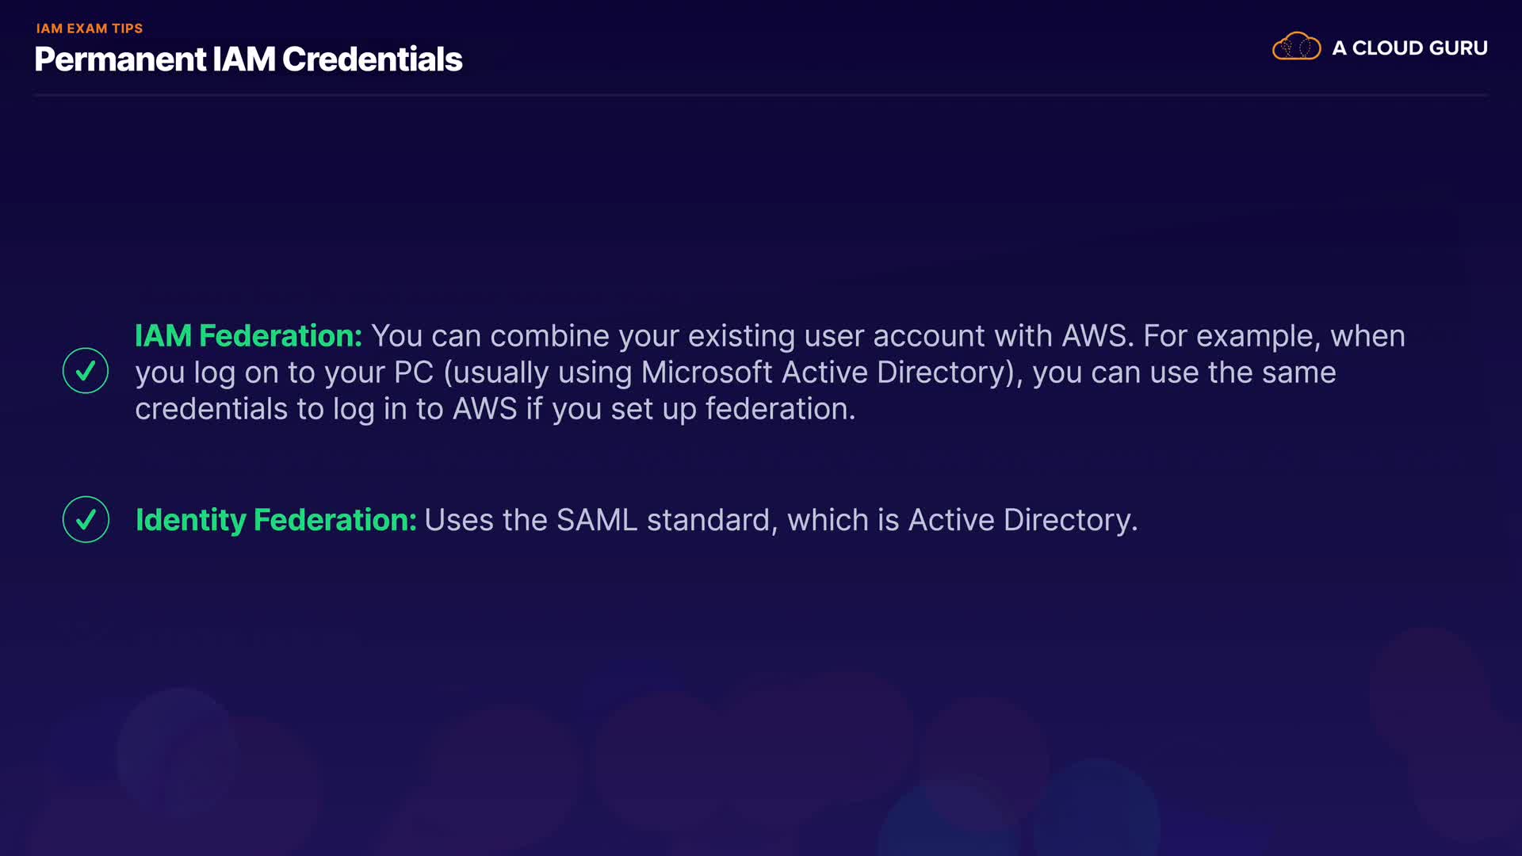Click the green 'Identity Federation:' heading
Image resolution: width=1522 pixels, height=856 pixels.
276,520
